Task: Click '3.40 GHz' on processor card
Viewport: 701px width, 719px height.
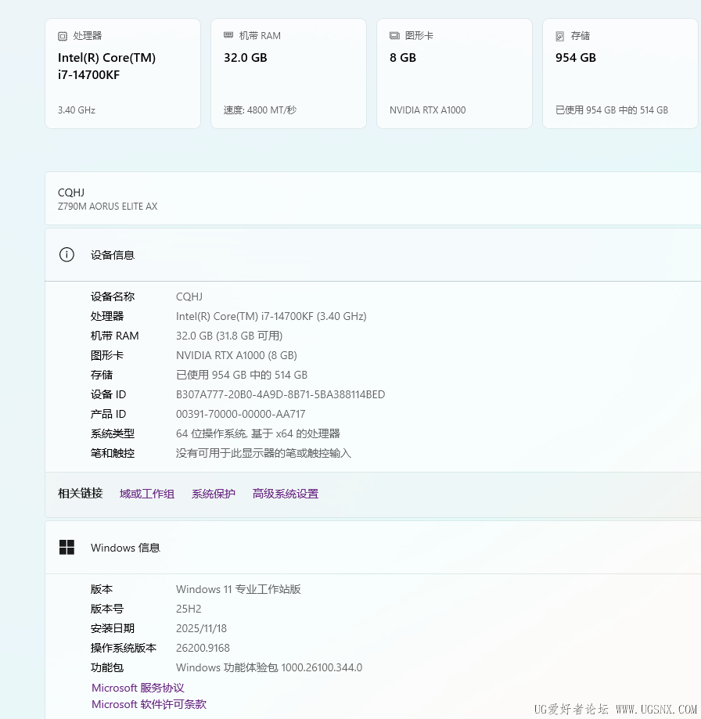Action: (77, 110)
